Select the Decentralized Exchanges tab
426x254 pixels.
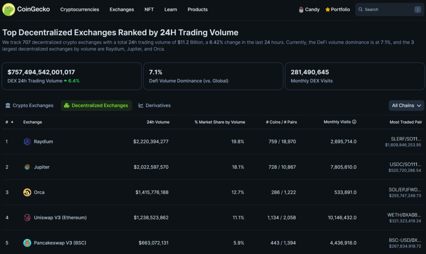96,105
